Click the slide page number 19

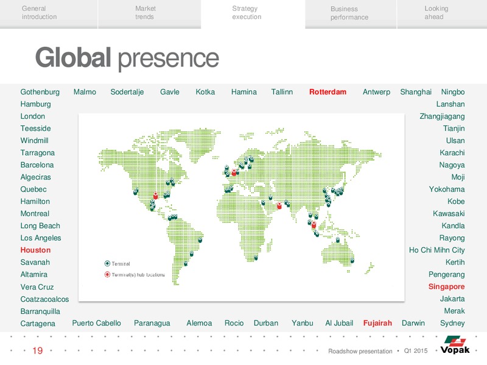coord(38,351)
